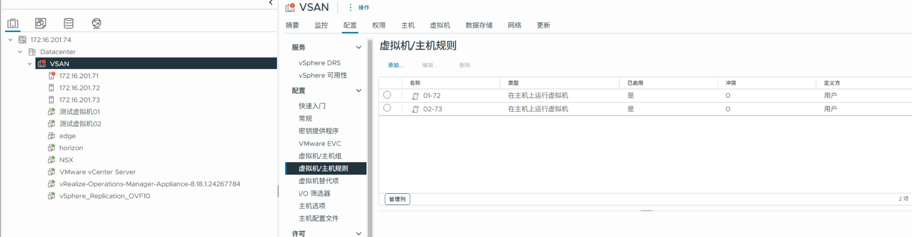Click the rule icon beside 01-72
The height and width of the screenshot is (237, 912).
415,96
